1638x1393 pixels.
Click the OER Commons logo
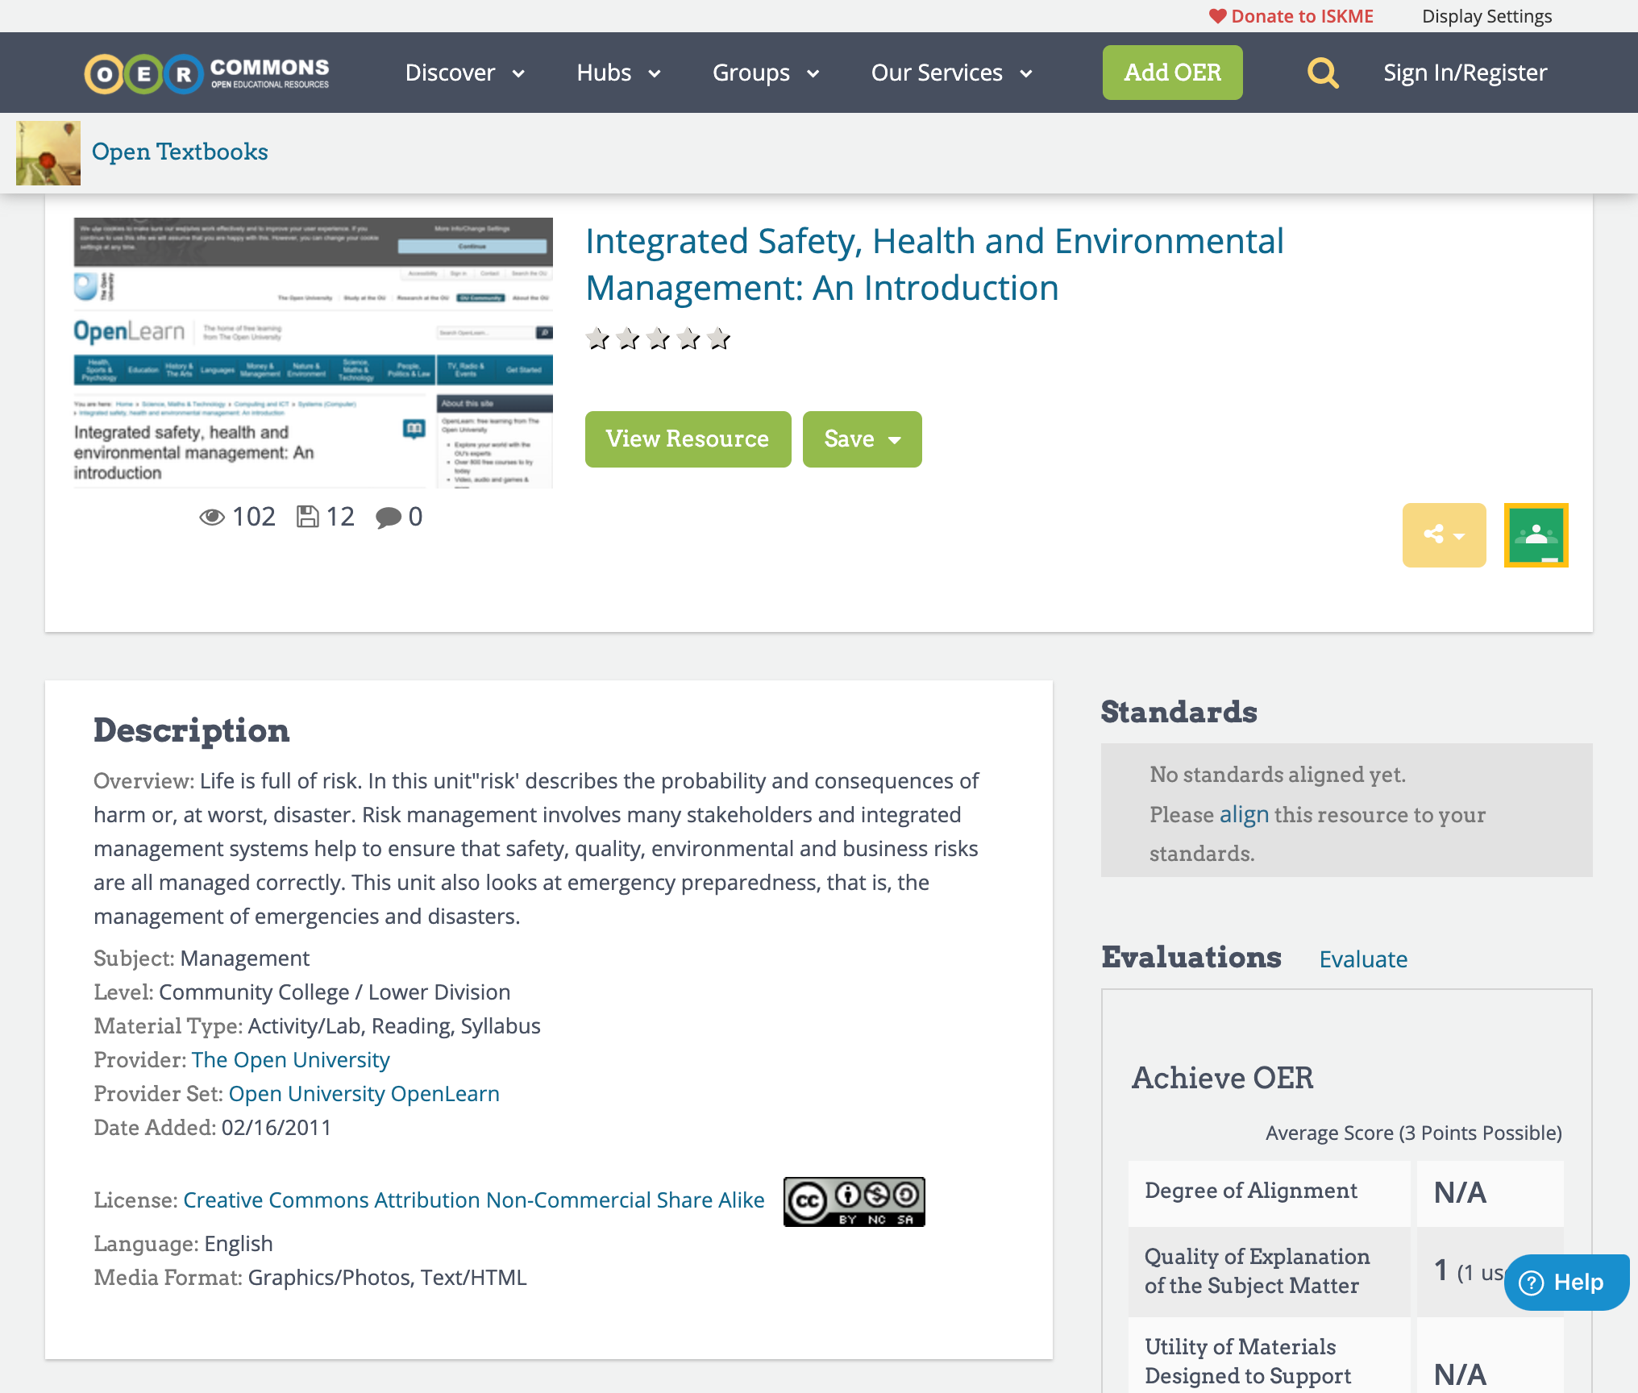point(206,73)
